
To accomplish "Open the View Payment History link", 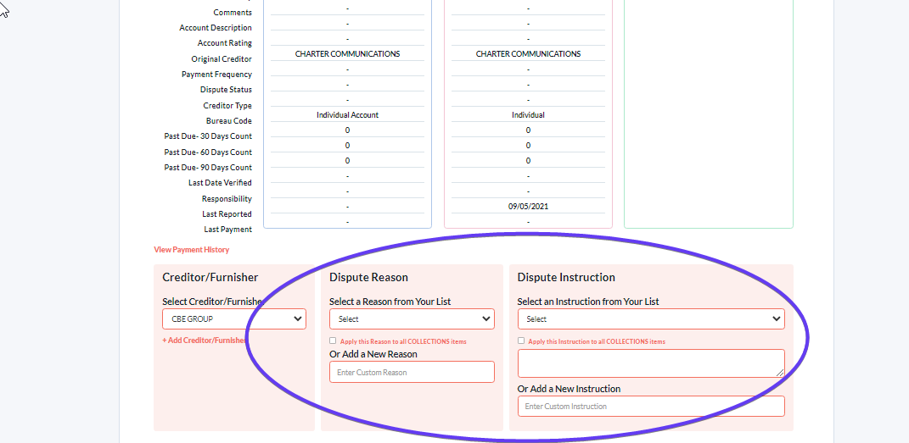I will click(191, 250).
